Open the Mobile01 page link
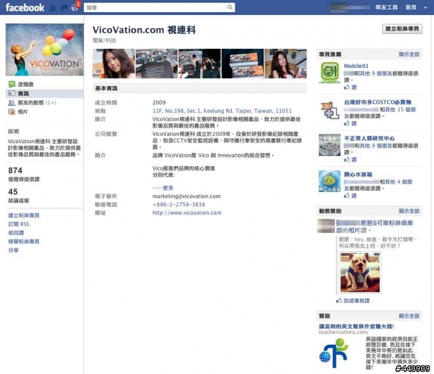The height and width of the screenshot is (374, 434). click(356, 66)
